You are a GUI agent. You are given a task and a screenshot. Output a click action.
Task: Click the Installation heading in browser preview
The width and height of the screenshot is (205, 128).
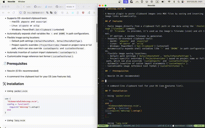pos(15,84)
